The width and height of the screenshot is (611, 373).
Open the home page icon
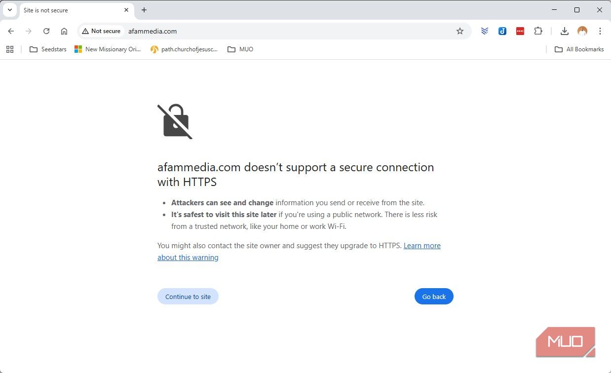click(64, 31)
